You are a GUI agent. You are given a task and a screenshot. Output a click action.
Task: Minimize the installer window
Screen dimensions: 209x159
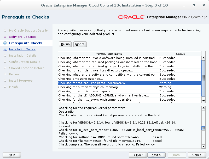tap(184, 5)
